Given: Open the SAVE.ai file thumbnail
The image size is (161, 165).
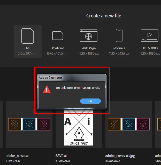Looking at the screenshot, I should coord(79,128).
